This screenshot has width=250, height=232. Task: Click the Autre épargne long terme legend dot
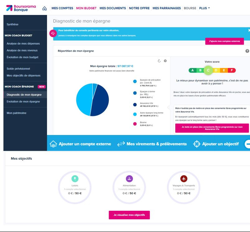point(135,114)
